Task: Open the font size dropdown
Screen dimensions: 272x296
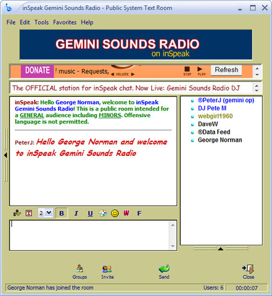Action: [x=46, y=213]
